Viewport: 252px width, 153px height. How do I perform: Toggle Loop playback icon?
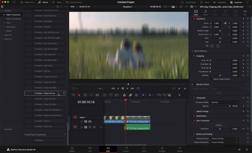[138, 89]
